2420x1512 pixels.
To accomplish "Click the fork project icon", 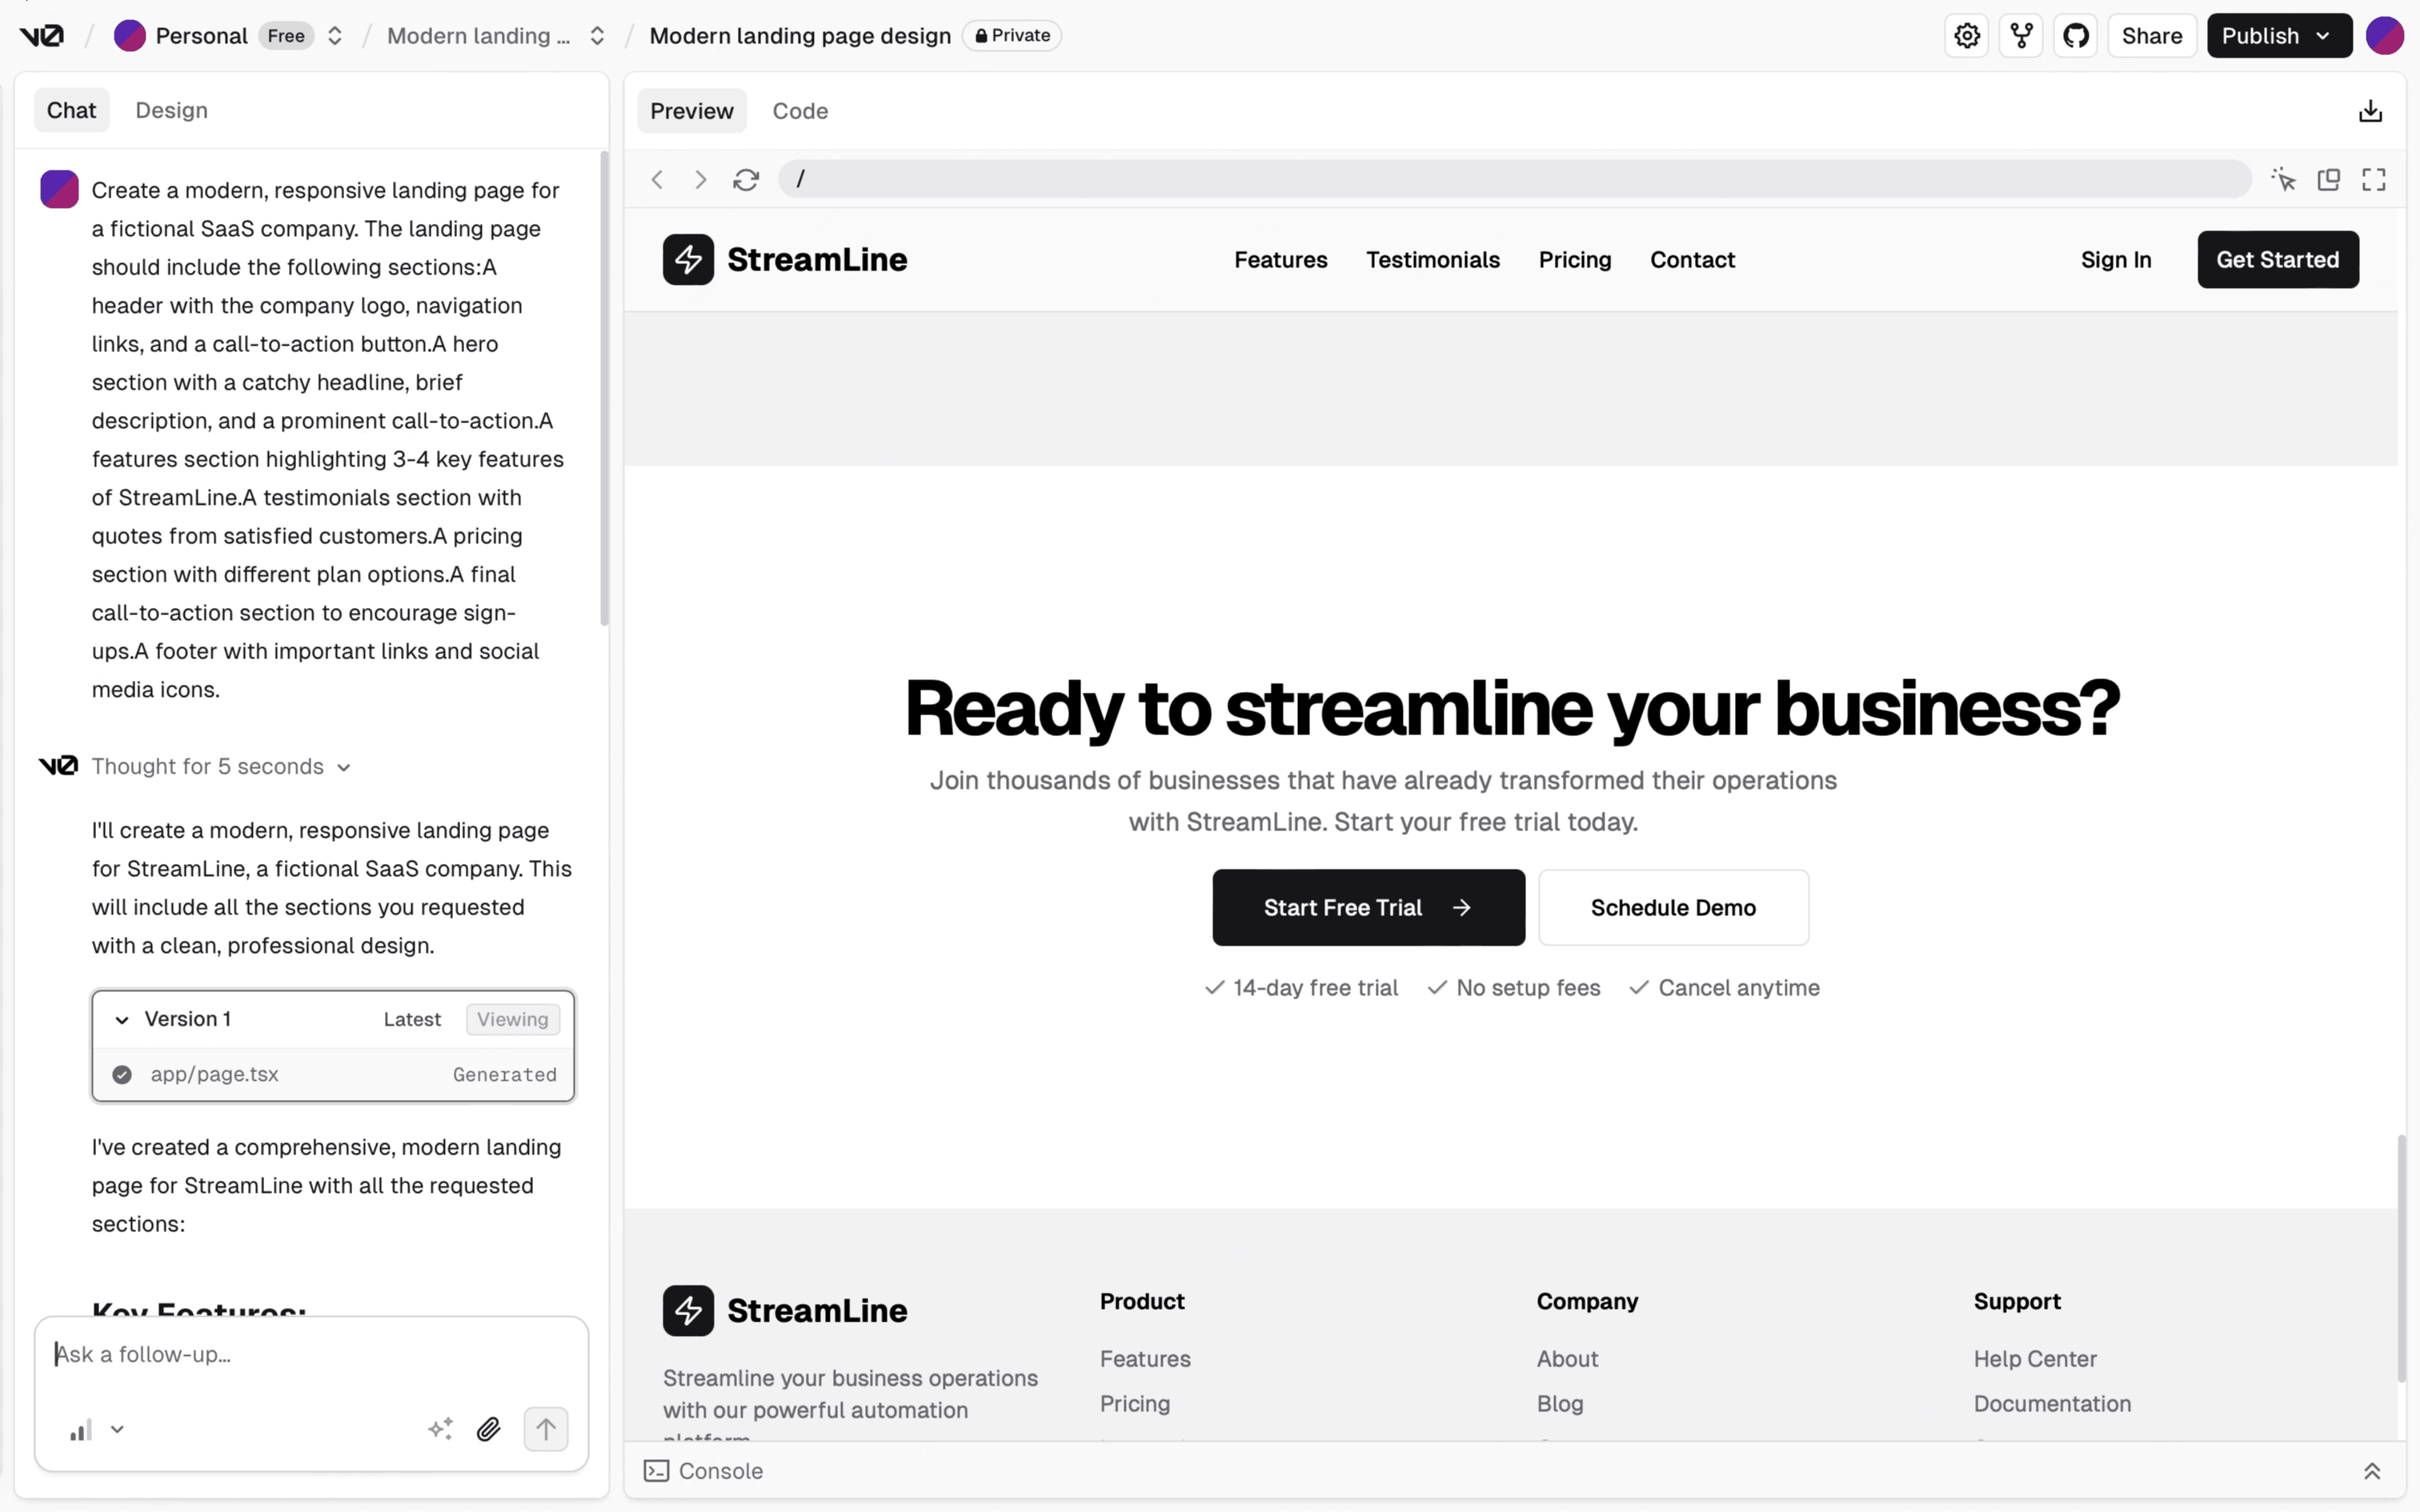I will click(2021, 36).
